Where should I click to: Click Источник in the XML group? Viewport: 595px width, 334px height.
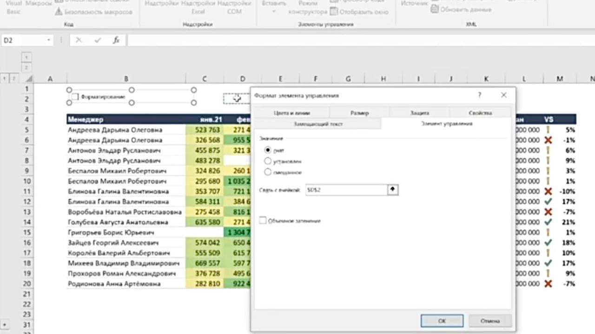click(414, 3)
